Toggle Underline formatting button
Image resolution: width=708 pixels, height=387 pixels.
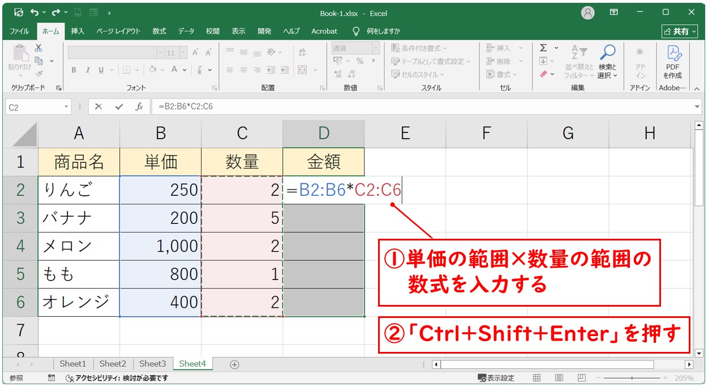pos(101,70)
